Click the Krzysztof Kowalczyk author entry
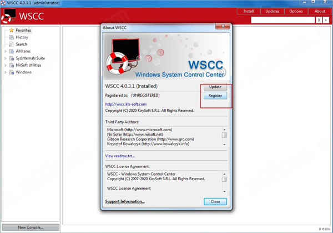 [148, 144]
